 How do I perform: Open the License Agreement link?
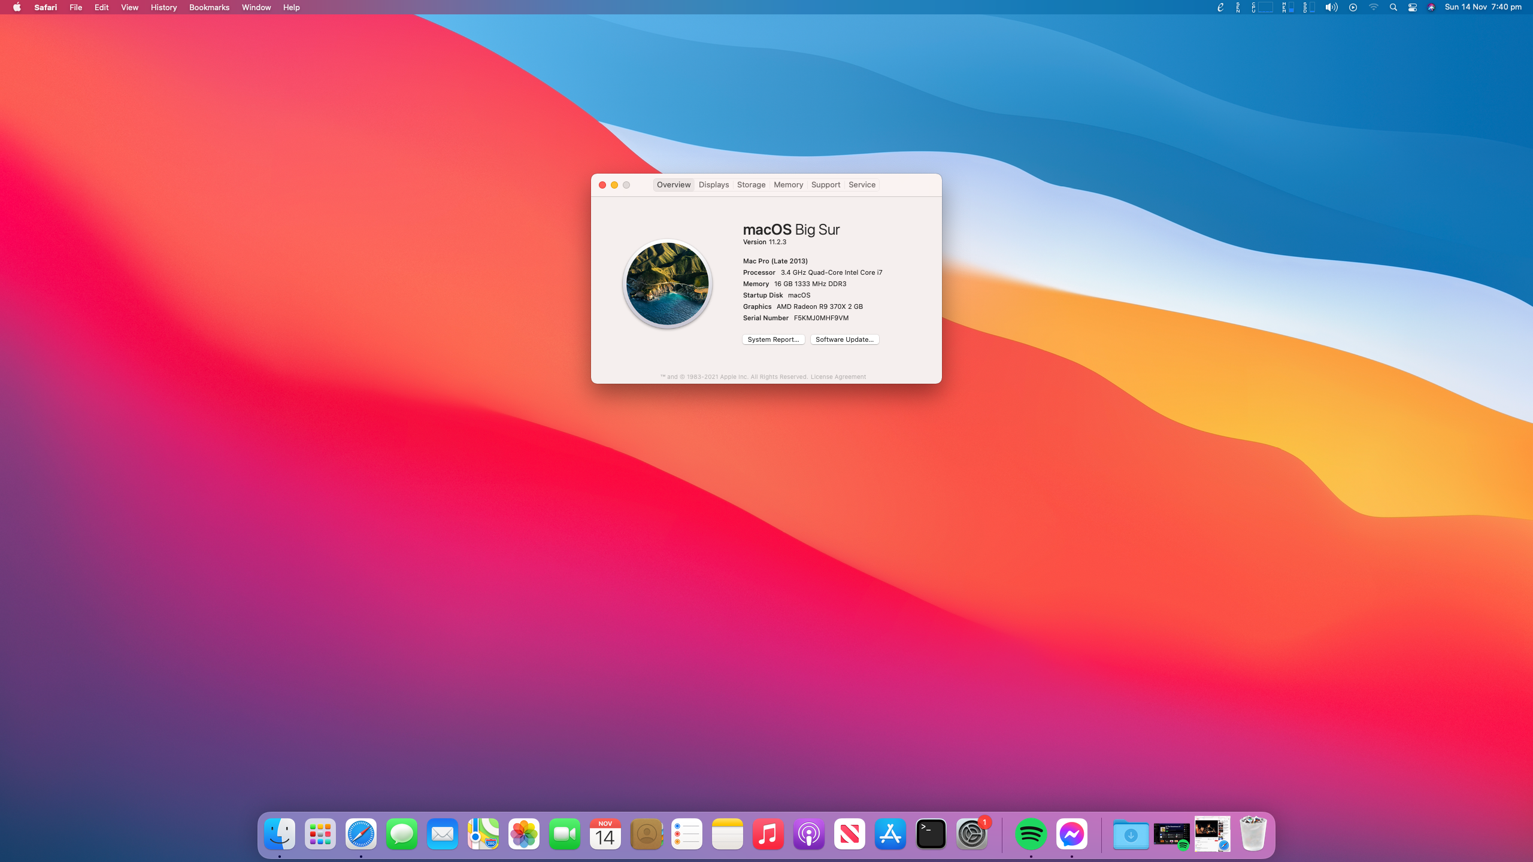pos(838,377)
